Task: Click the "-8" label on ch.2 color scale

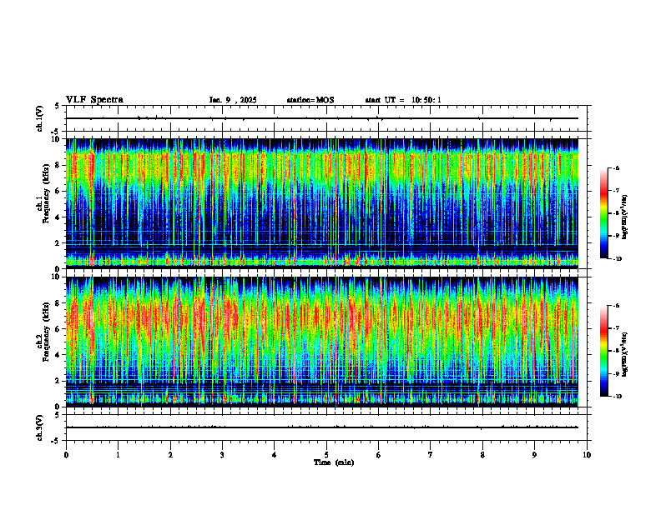Action: (616, 351)
